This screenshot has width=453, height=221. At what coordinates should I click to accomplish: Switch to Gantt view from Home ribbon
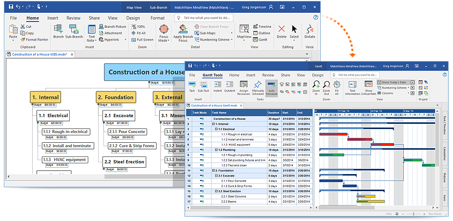pyautogui.click(x=260, y=40)
